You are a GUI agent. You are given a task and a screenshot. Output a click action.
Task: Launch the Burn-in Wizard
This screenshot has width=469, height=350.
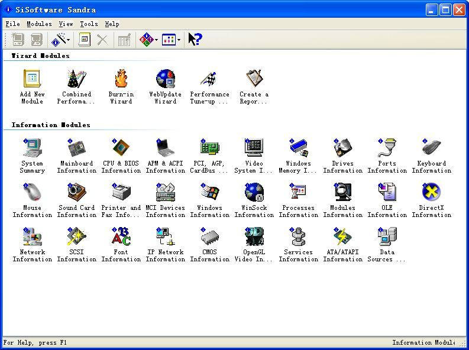pos(121,79)
